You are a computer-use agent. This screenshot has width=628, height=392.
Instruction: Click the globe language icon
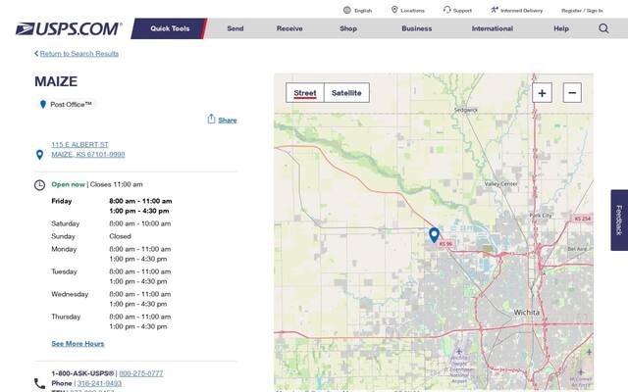[346, 10]
